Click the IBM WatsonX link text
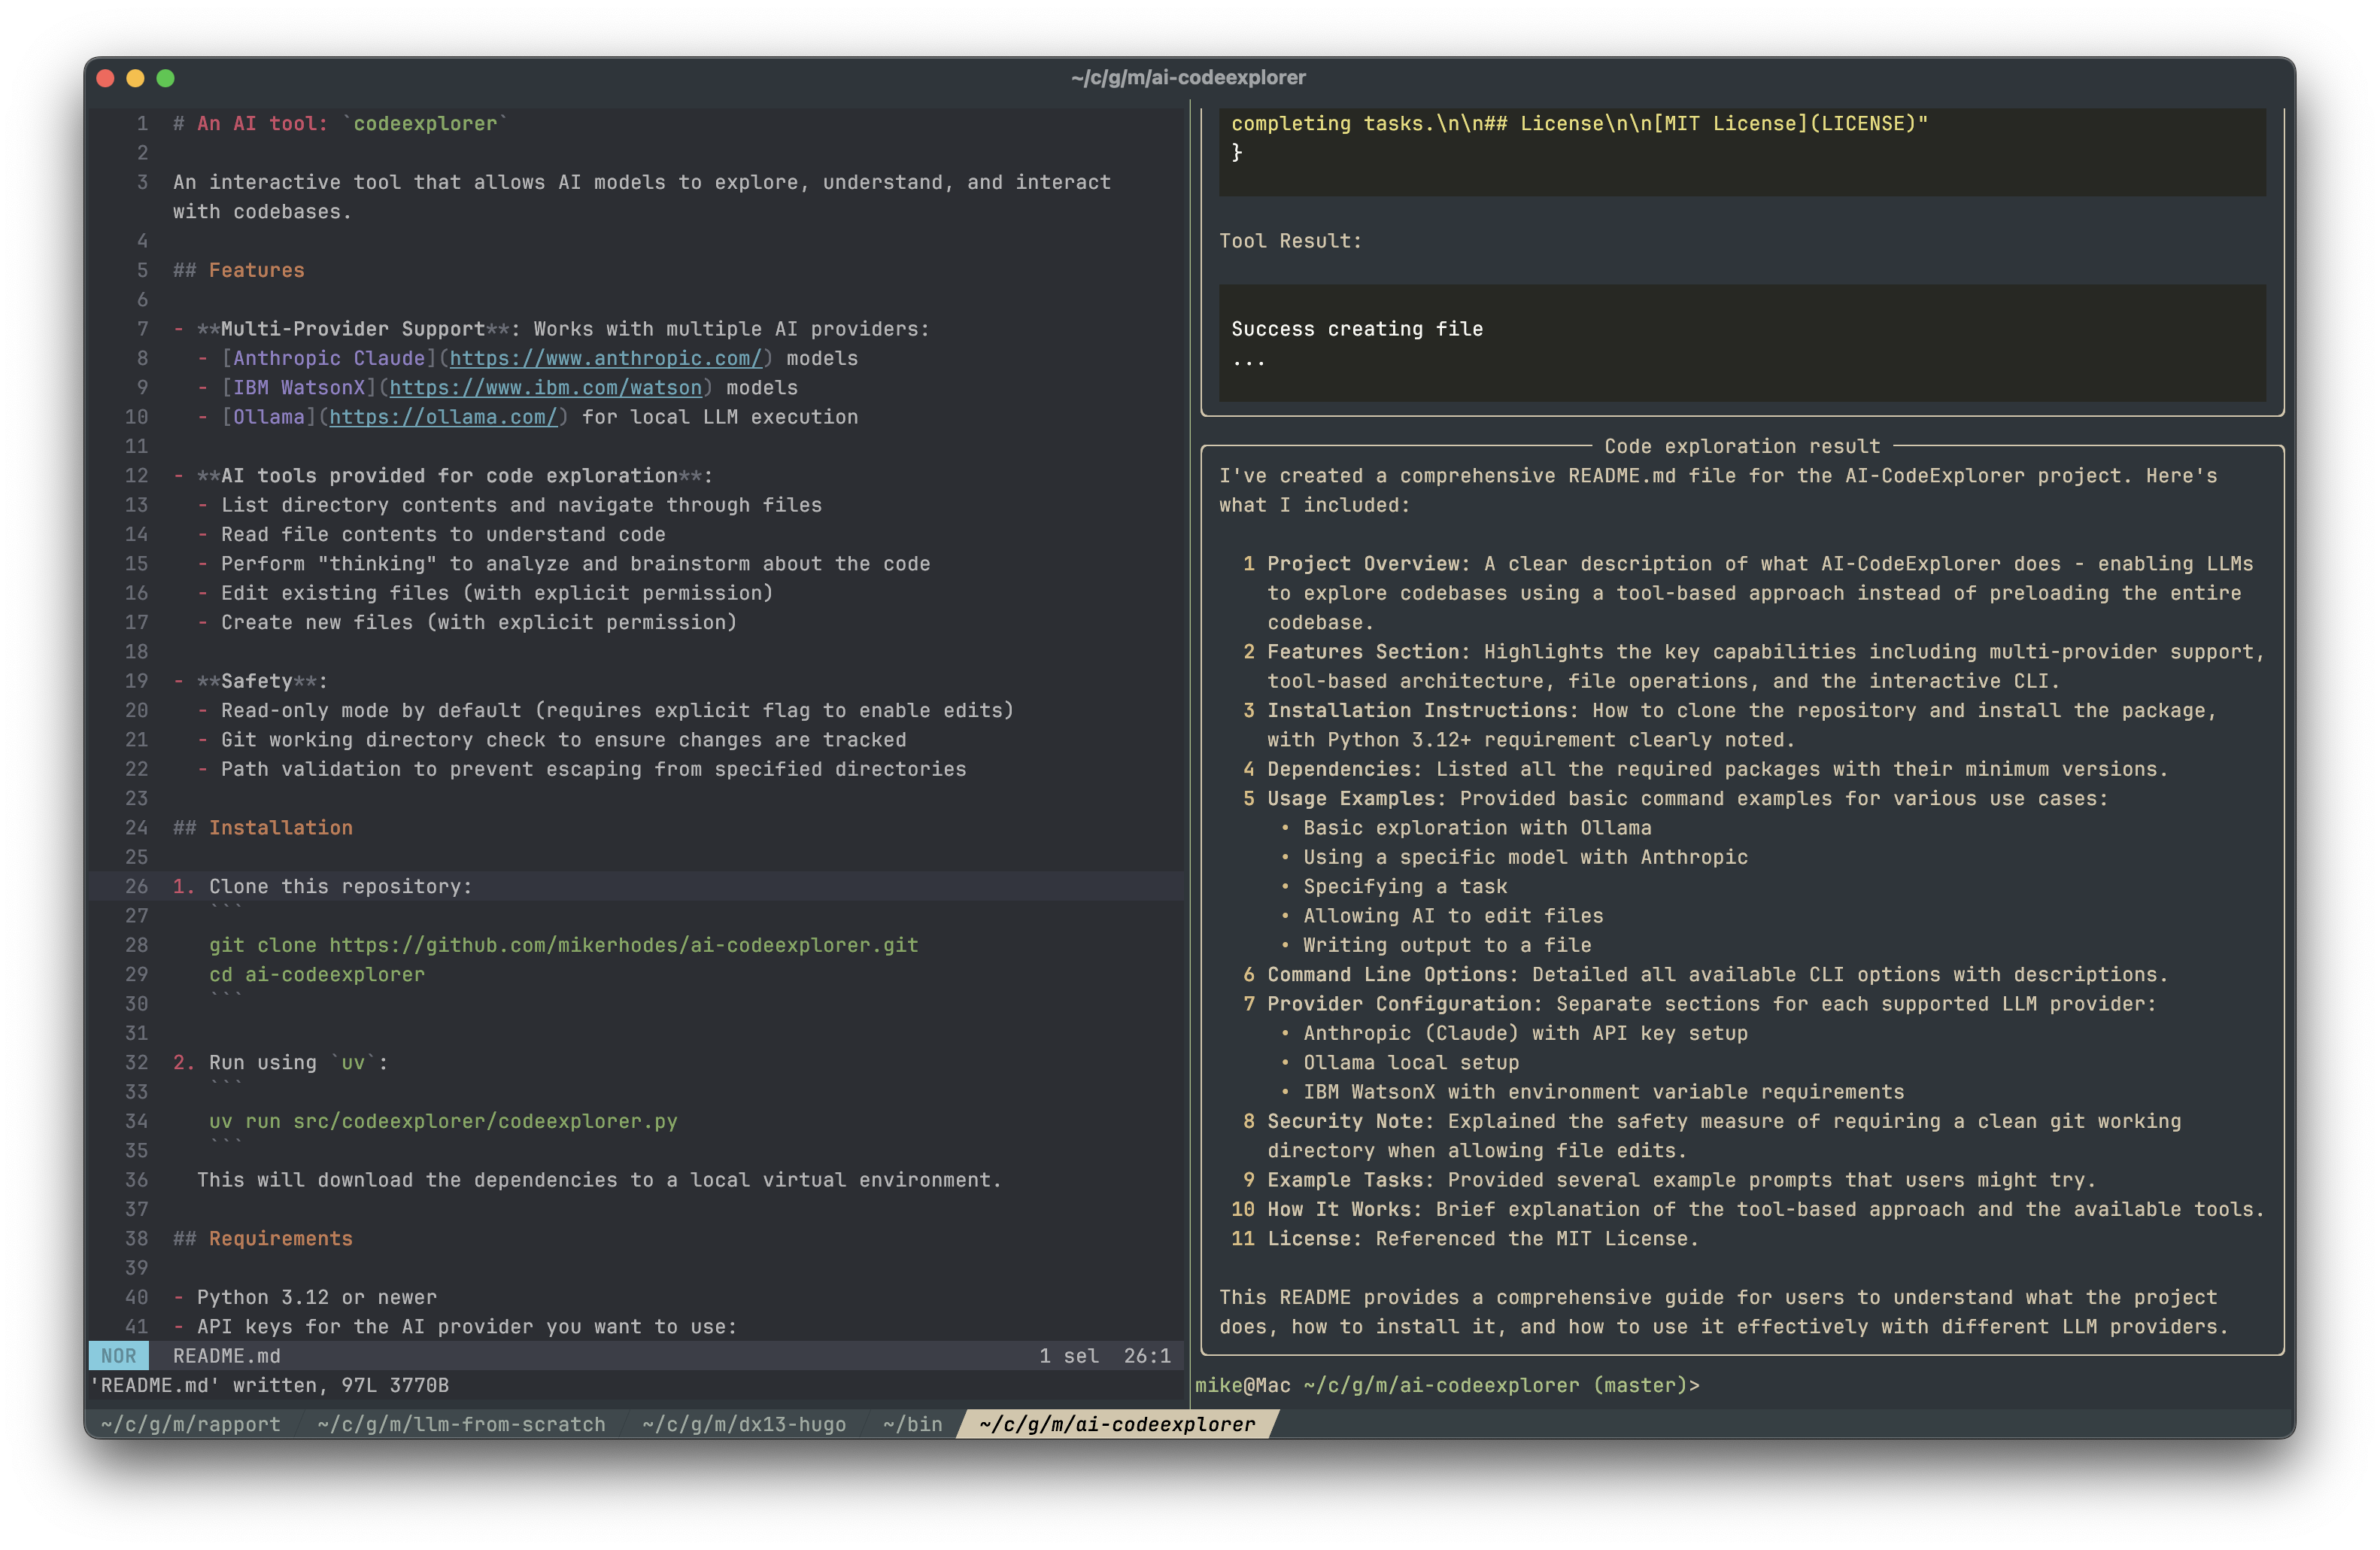Viewport: 2380px width, 1550px height. click(299, 387)
